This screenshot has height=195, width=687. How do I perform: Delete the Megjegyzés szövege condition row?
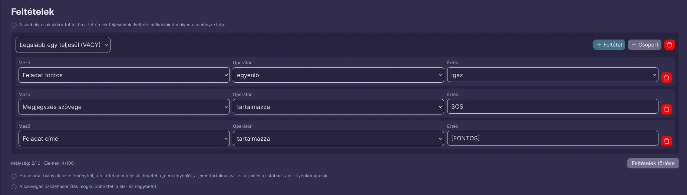pyautogui.click(x=666, y=109)
